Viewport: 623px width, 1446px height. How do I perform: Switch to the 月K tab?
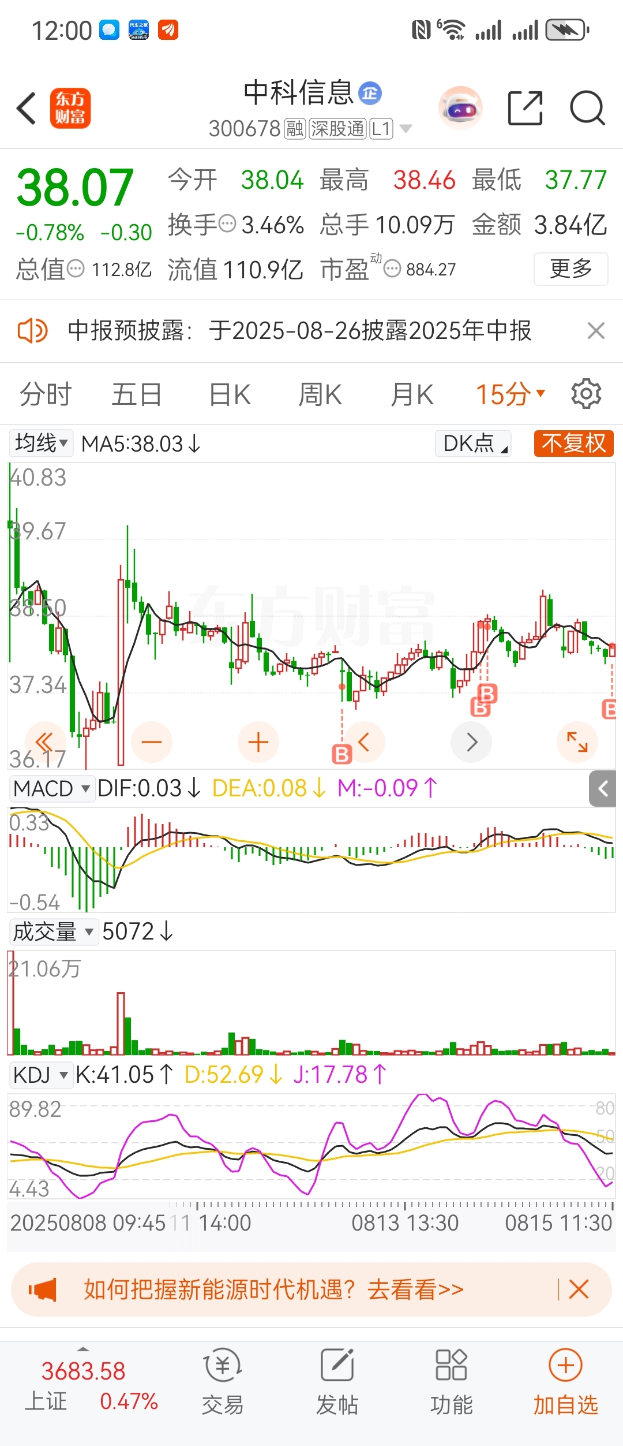412,394
